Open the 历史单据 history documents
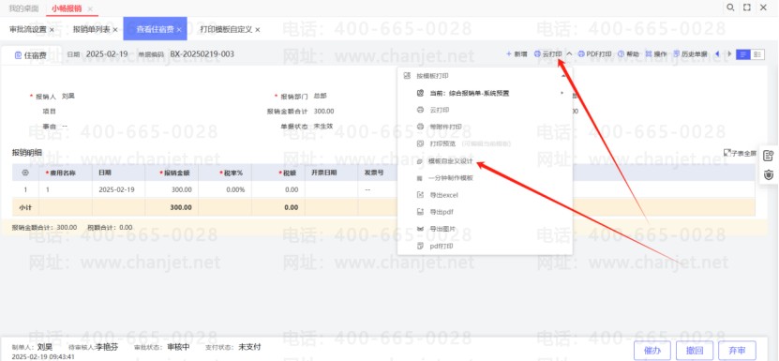This screenshot has width=779, height=361. (x=691, y=54)
